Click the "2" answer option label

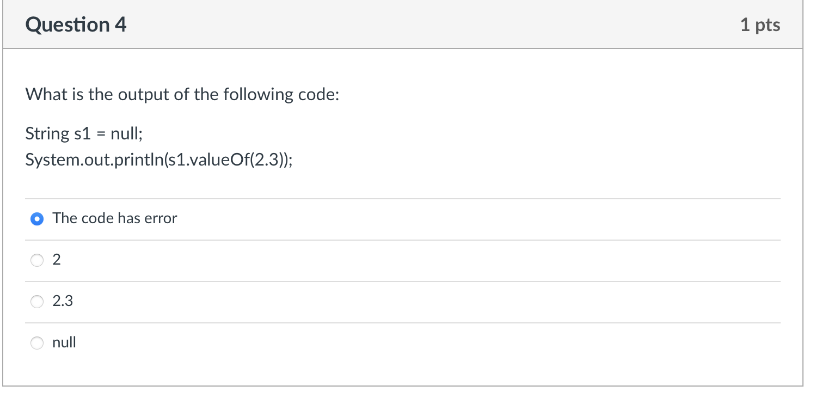pos(57,260)
